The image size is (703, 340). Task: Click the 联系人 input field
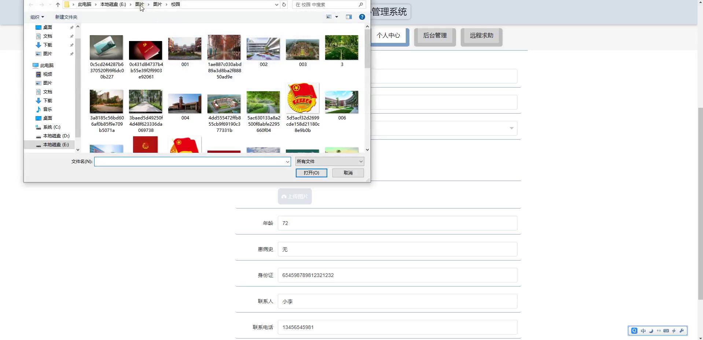397,301
